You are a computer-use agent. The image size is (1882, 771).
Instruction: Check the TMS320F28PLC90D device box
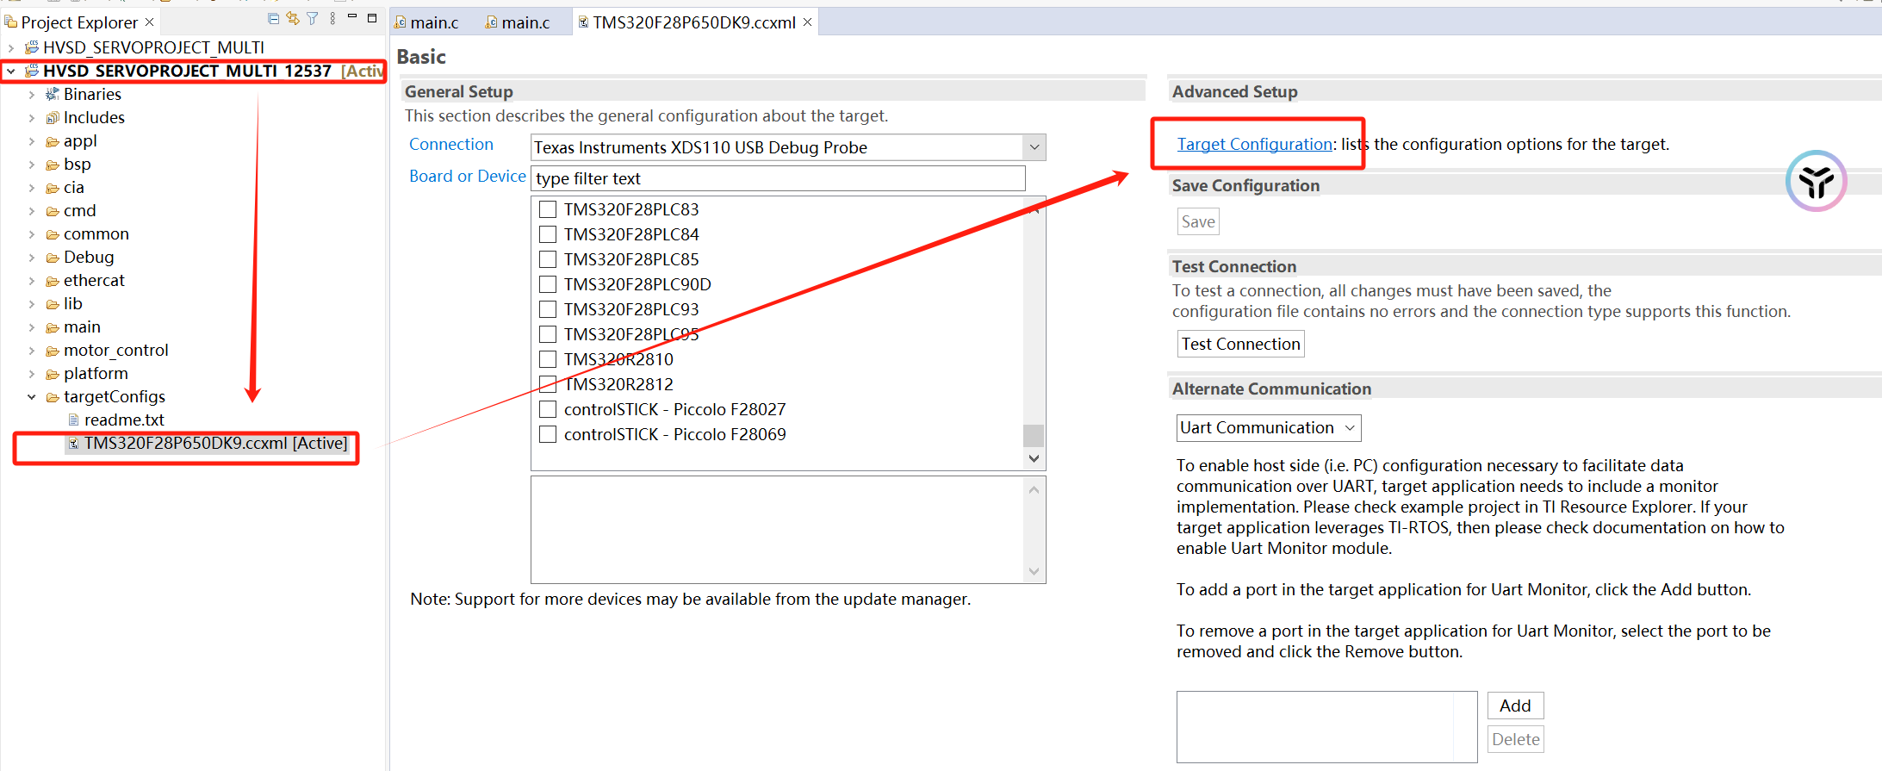pos(547,284)
